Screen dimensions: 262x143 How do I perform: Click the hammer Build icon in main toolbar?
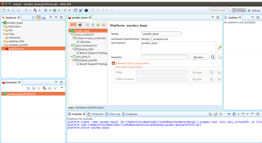[35, 10]
